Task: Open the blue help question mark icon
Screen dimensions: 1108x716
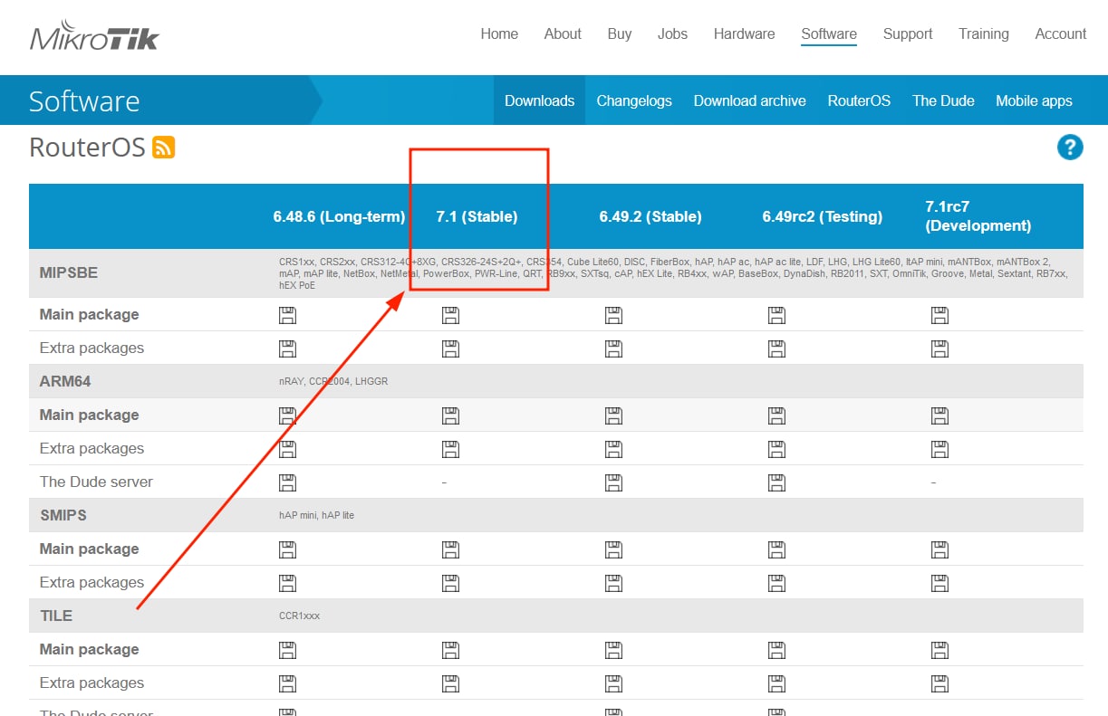Action: (x=1070, y=148)
